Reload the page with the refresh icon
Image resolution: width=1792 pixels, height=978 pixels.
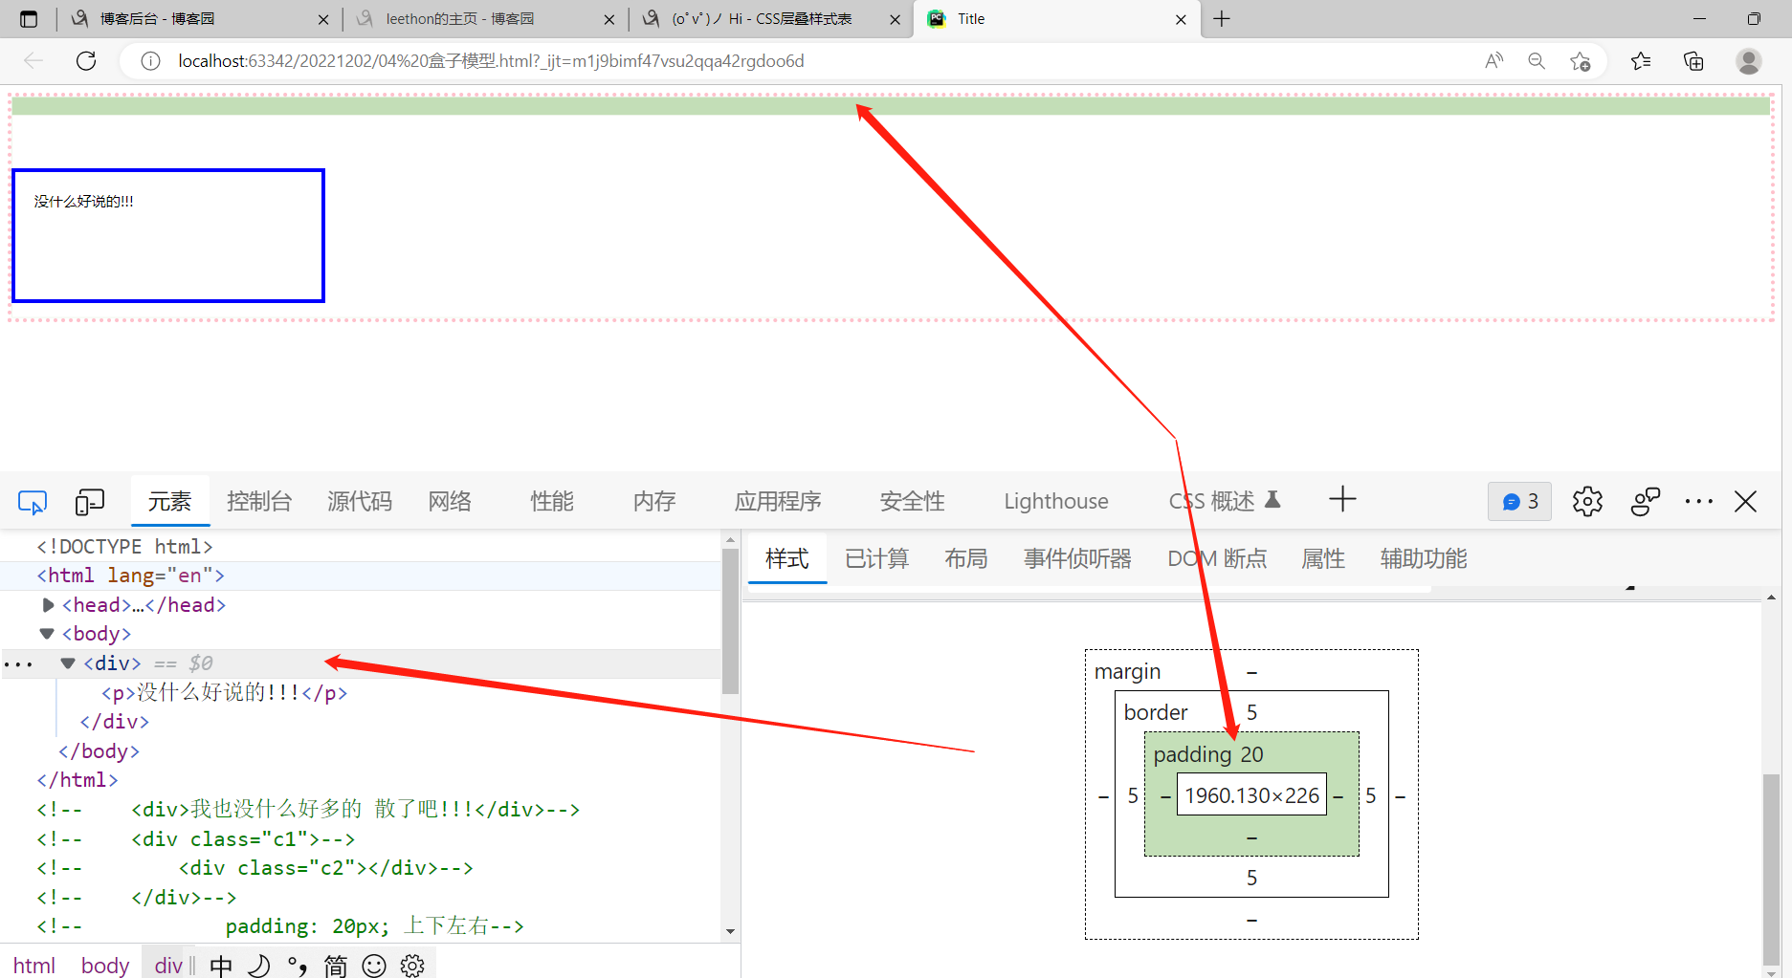tap(86, 61)
